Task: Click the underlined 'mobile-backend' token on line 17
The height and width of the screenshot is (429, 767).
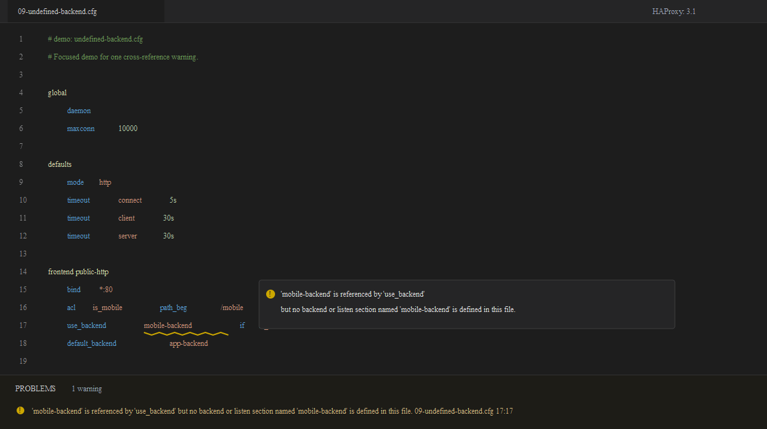Action: 168,325
